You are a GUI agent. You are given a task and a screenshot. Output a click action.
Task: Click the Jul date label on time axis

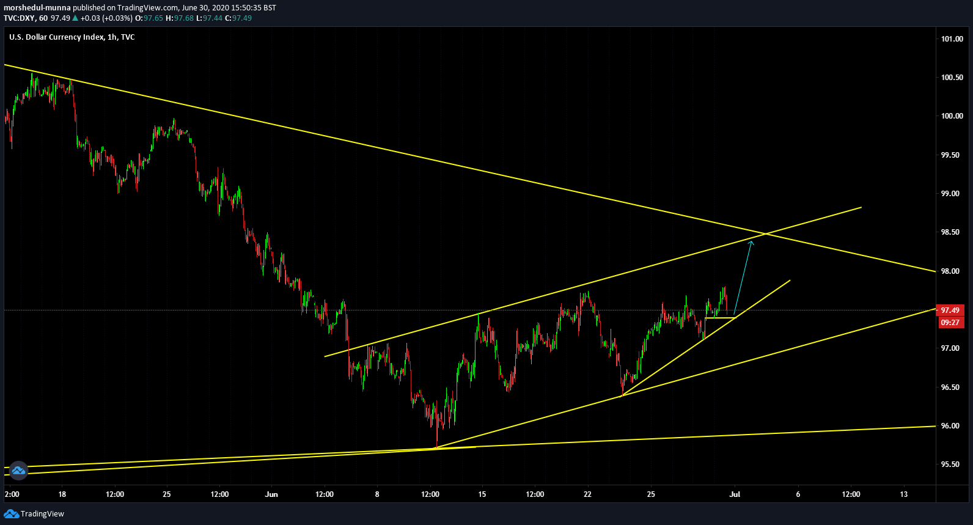pos(735,494)
